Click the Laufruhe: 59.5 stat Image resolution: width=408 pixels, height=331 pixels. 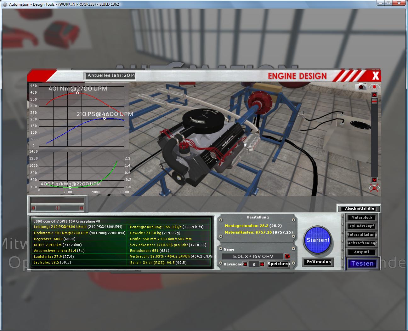(52, 262)
